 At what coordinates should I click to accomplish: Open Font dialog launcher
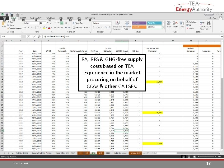52,32
